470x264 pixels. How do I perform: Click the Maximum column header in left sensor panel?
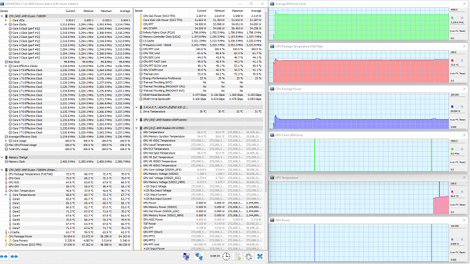point(107,11)
